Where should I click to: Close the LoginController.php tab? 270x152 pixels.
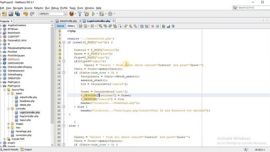point(113,21)
